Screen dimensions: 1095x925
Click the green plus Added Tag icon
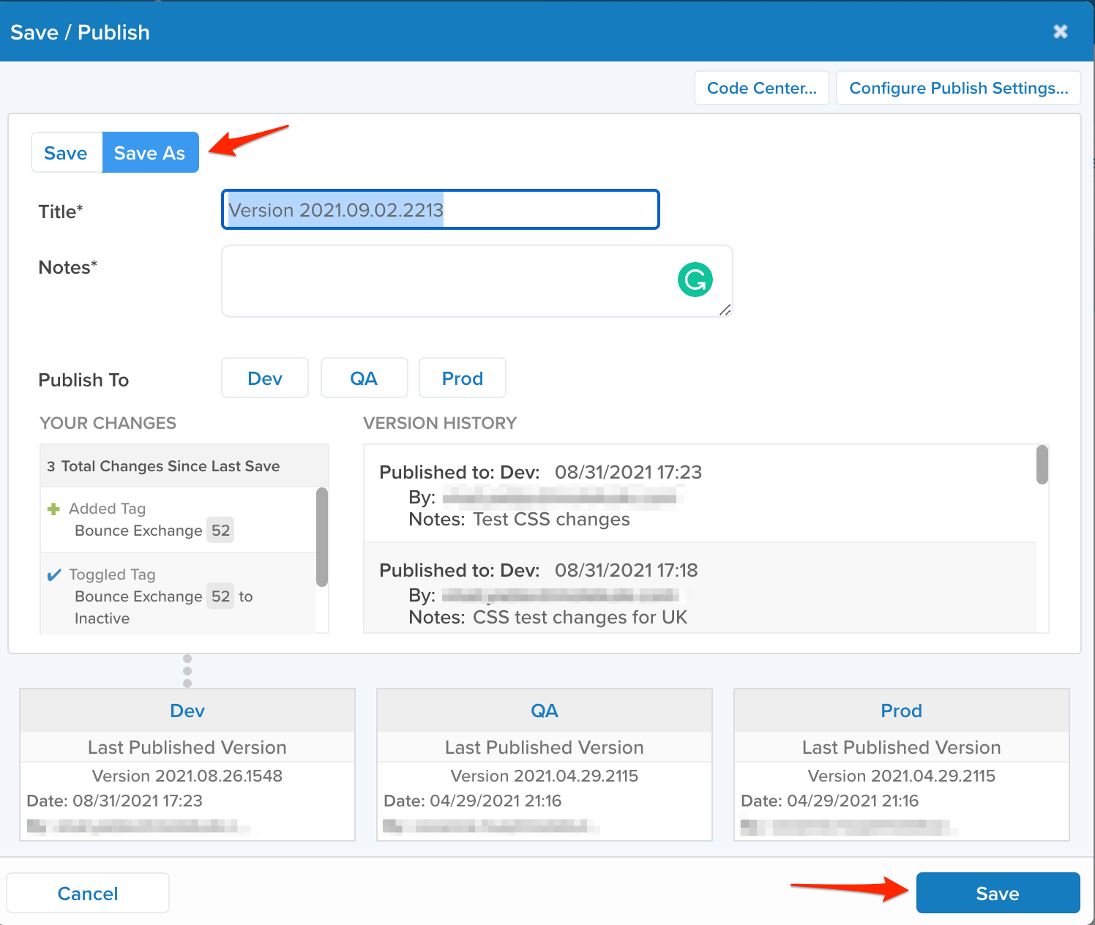(53, 509)
